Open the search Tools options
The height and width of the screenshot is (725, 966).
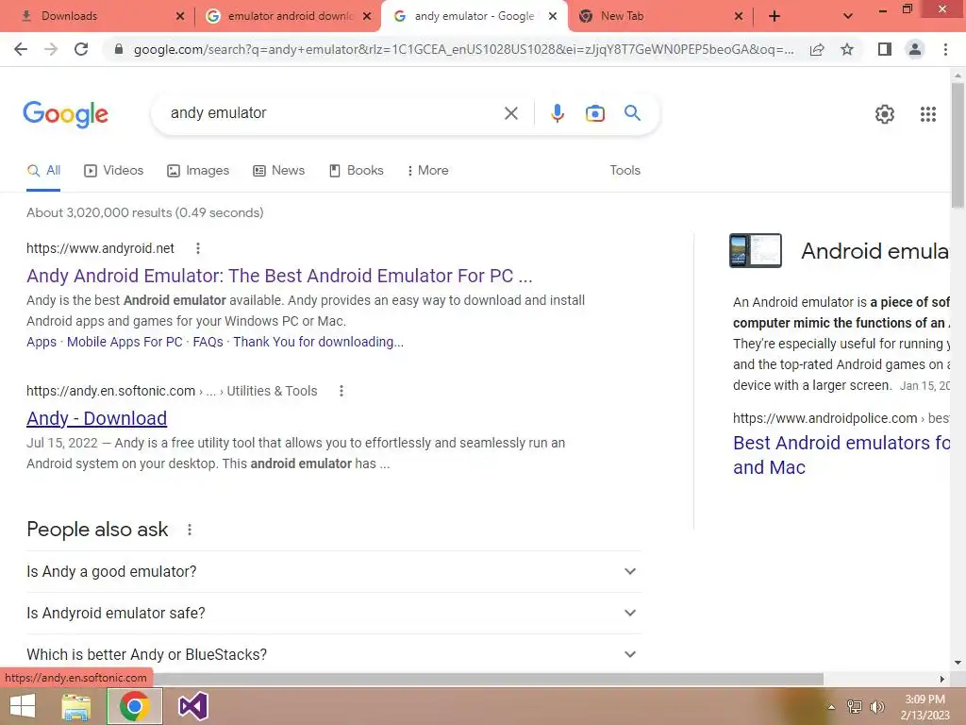tap(625, 170)
